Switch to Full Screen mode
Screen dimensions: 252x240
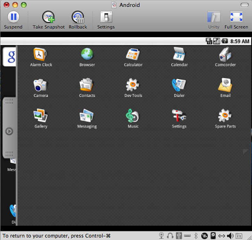tap(236, 20)
